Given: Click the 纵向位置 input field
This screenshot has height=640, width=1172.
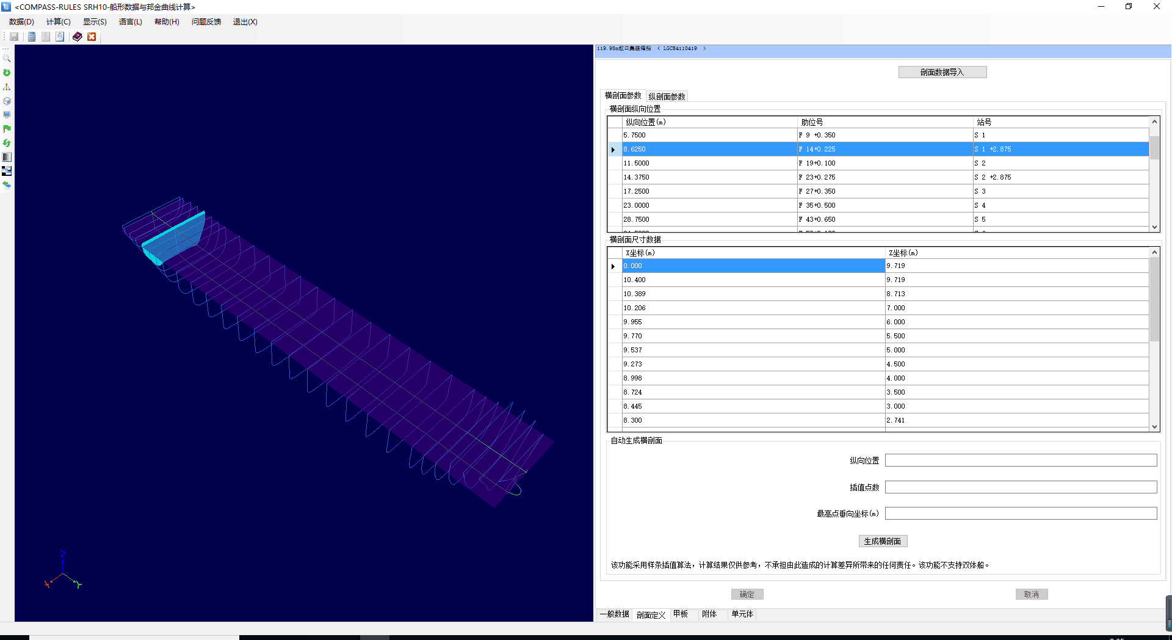Looking at the screenshot, I should [x=1021, y=460].
